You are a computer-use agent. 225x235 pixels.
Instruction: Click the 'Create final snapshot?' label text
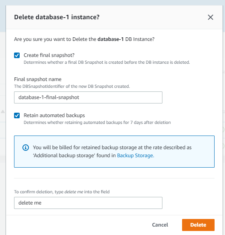click(49, 55)
